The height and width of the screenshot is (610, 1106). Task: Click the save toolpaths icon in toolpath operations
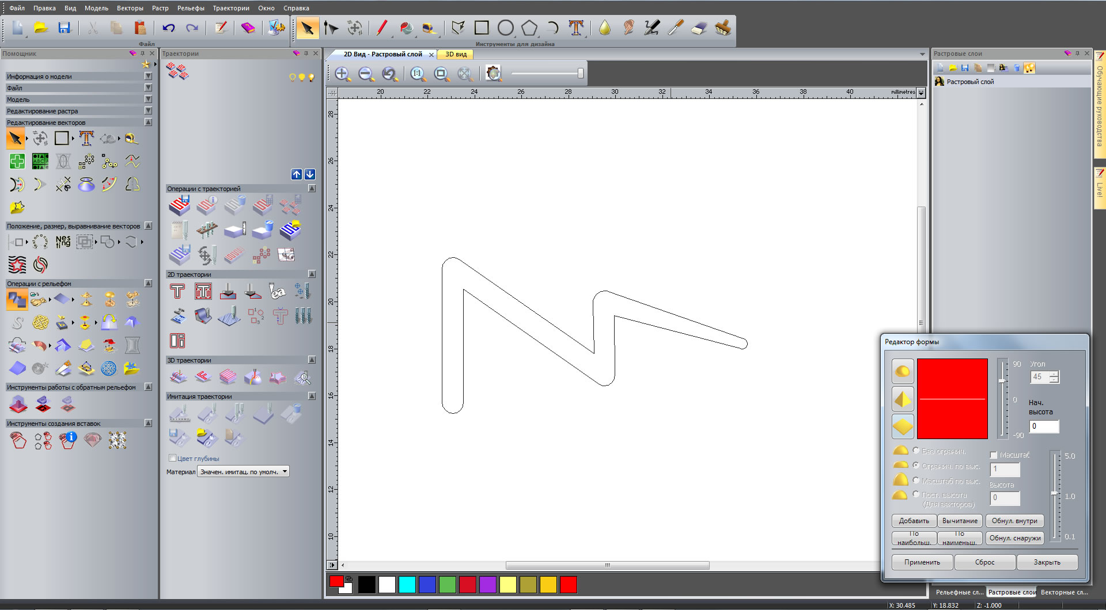[179, 205]
